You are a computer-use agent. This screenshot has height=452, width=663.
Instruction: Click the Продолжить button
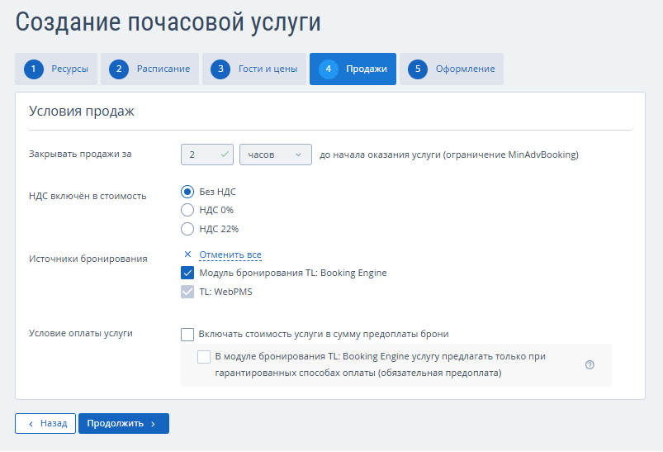pos(124,424)
